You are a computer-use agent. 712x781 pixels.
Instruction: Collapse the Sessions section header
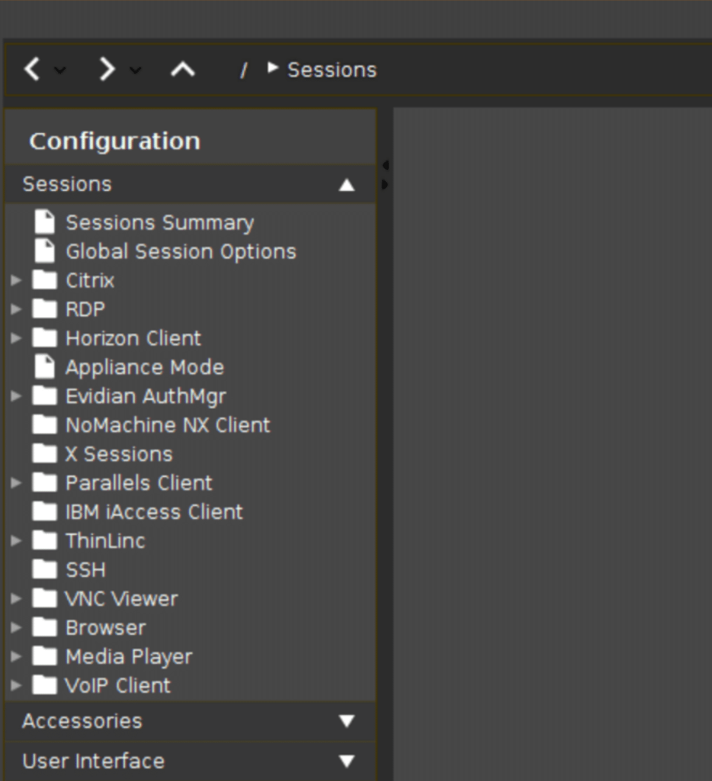190,184
